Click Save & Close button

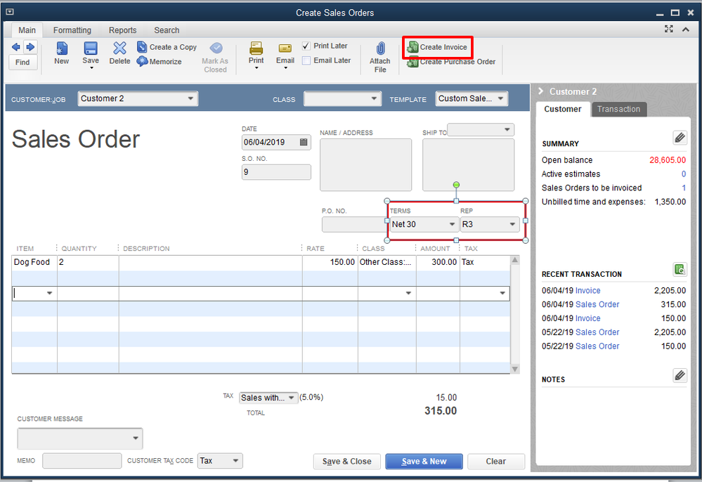click(347, 462)
